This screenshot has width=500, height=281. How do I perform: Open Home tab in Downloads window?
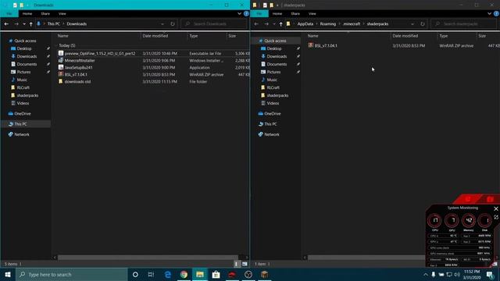pos(27,14)
